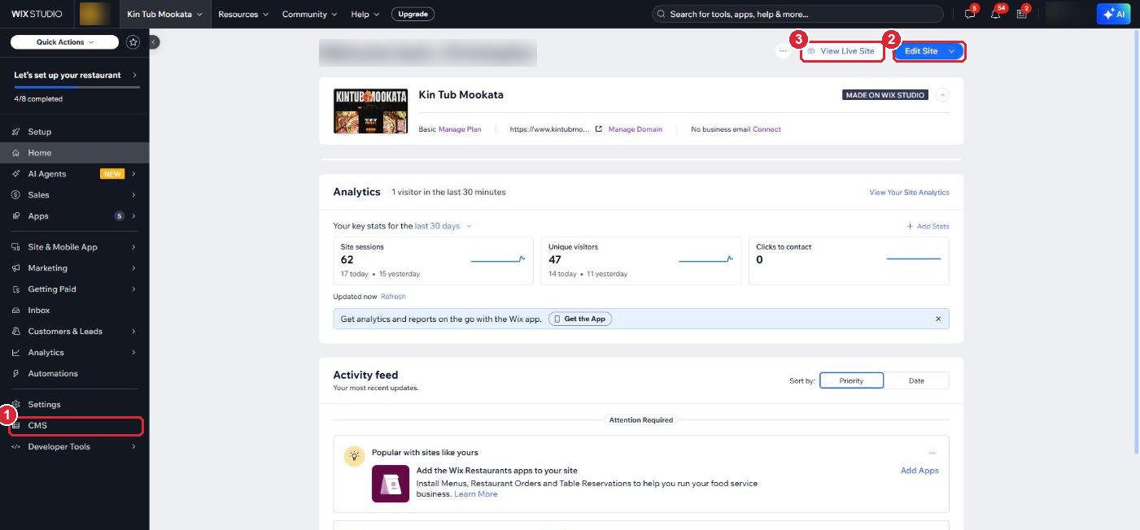
Task: Open the chat messages icon in top bar
Action: click(x=969, y=14)
